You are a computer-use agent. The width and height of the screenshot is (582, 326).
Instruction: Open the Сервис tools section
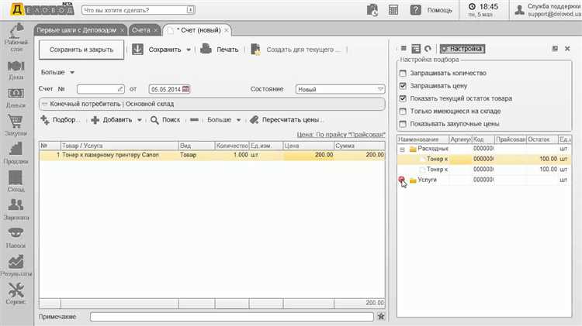(x=16, y=293)
